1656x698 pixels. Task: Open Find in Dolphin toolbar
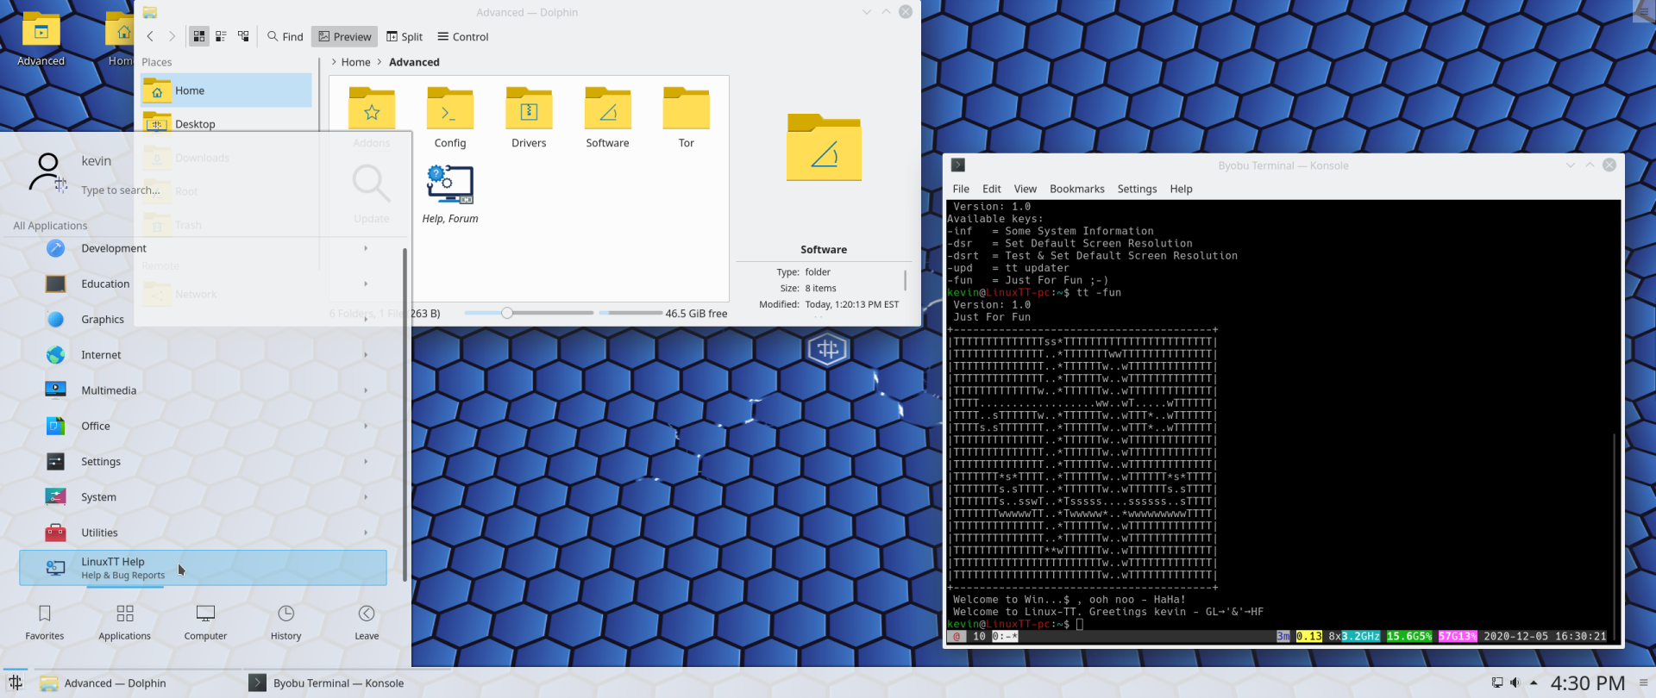[285, 36]
